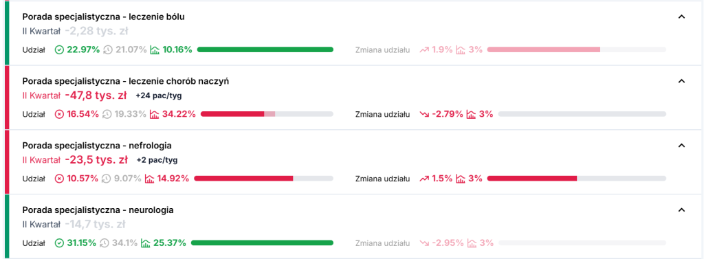Click green Udział progress bar for leczenie bólu
The height and width of the screenshot is (259, 704).
pos(265,49)
